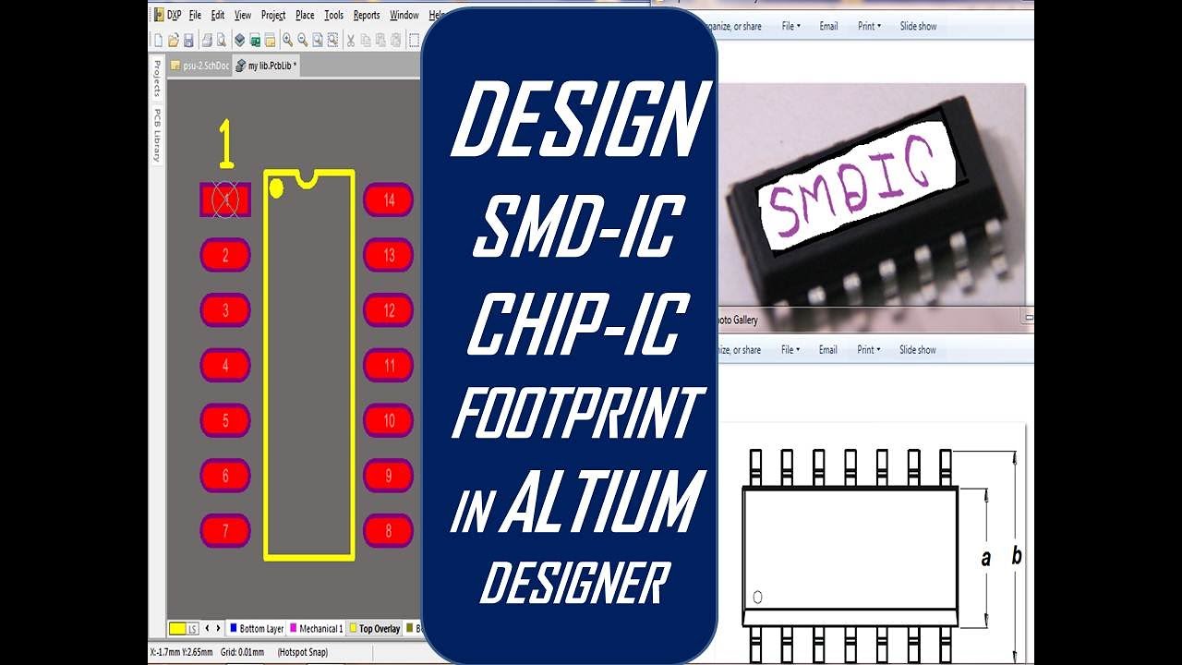Select rectangular pad 1 in the footprint
This screenshot has width=1182, height=665.
pyautogui.click(x=225, y=199)
